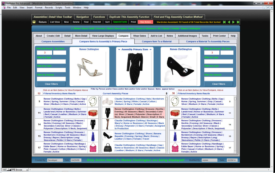Click the Modified By Admin field
The width and height of the screenshot is (275, 173).
tap(209, 160)
